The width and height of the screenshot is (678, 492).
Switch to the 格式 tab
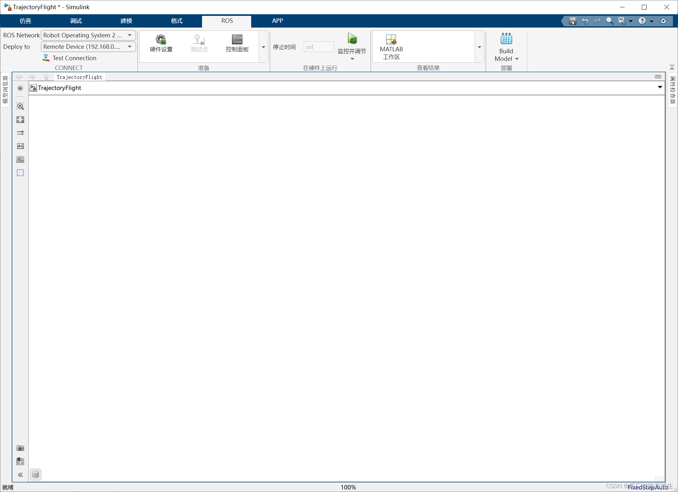click(177, 21)
